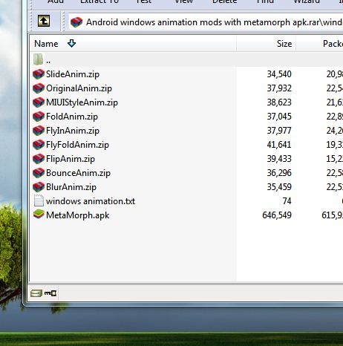Click size value 34,540
Screen dimensions: 343x346
coord(279,74)
